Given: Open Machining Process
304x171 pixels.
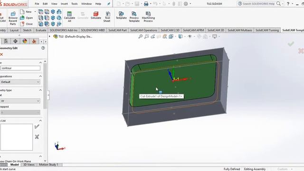Looking at the screenshot, I should click(148, 17).
